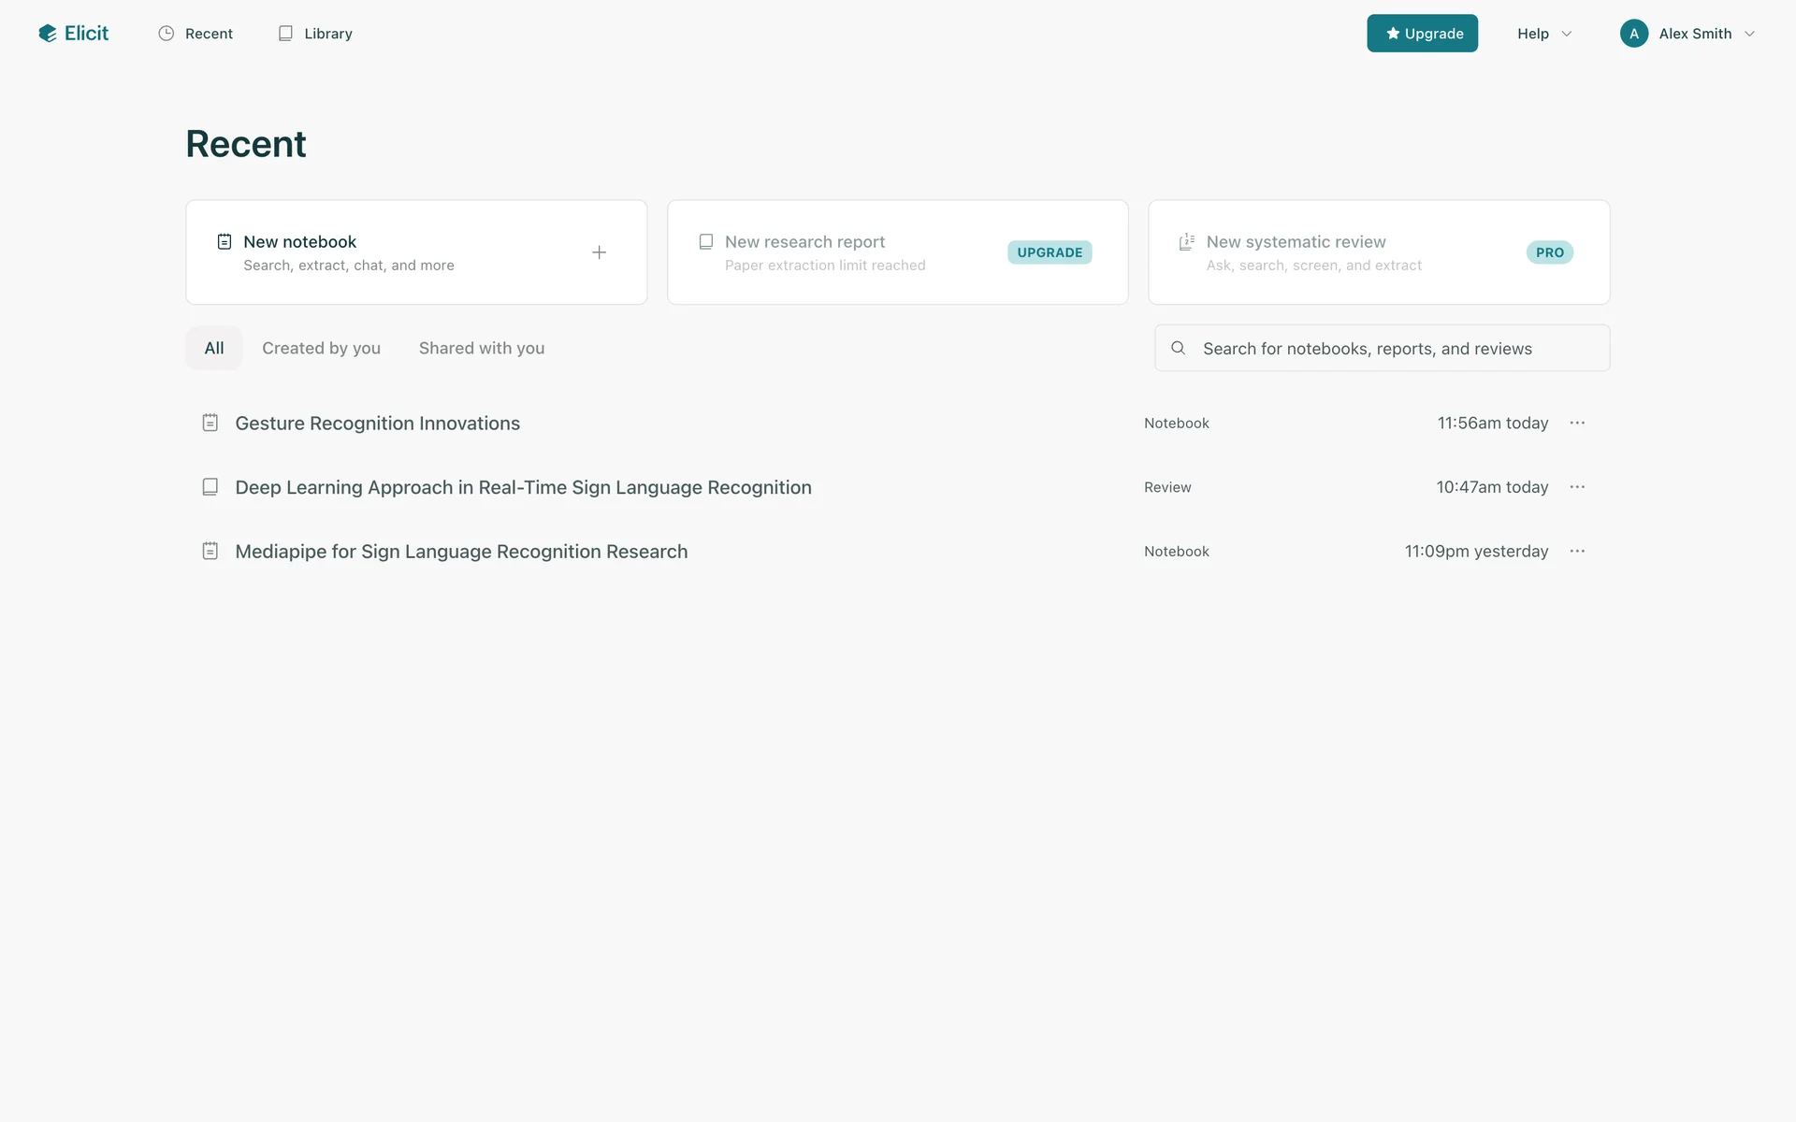The height and width of the screenshot is (1122, 1796).
Task: Select the All filter tab
Action: click(x=214, y=348)
